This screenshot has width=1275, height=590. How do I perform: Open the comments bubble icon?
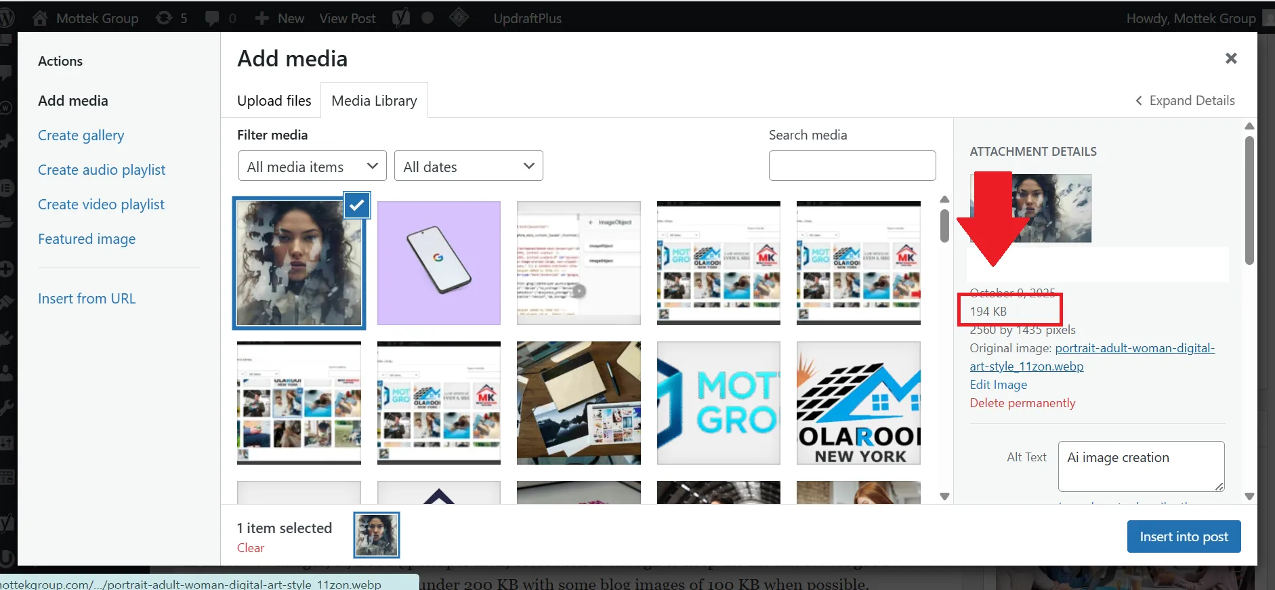tap(212, 18)
